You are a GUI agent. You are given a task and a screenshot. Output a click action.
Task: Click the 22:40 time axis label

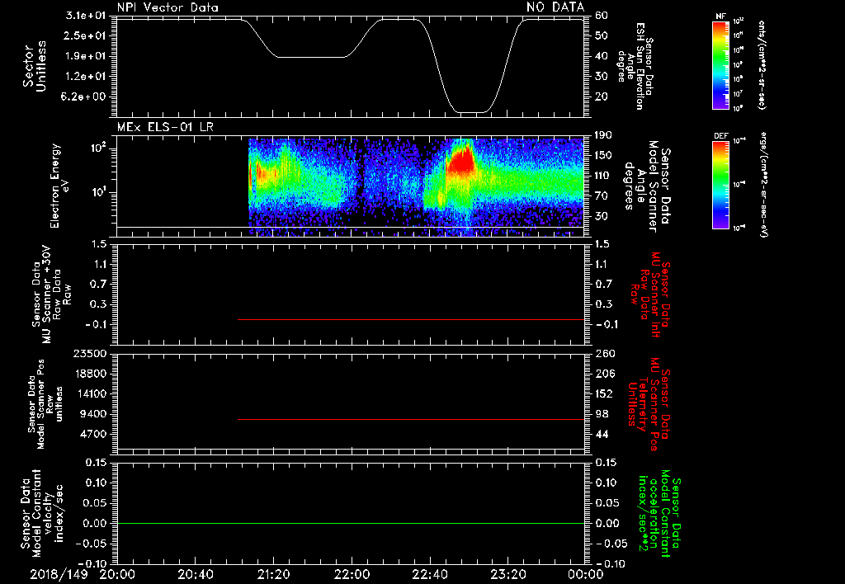click(x=430, y=574)
